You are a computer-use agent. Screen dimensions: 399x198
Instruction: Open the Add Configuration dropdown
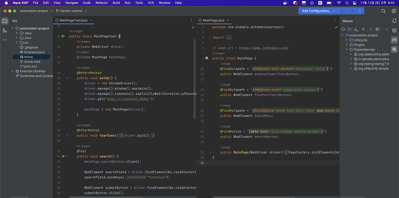pyautogui.click(x=317, y=11)
